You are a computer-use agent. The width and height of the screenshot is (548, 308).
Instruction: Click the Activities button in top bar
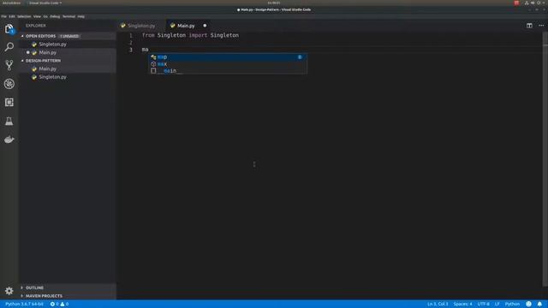11,3
